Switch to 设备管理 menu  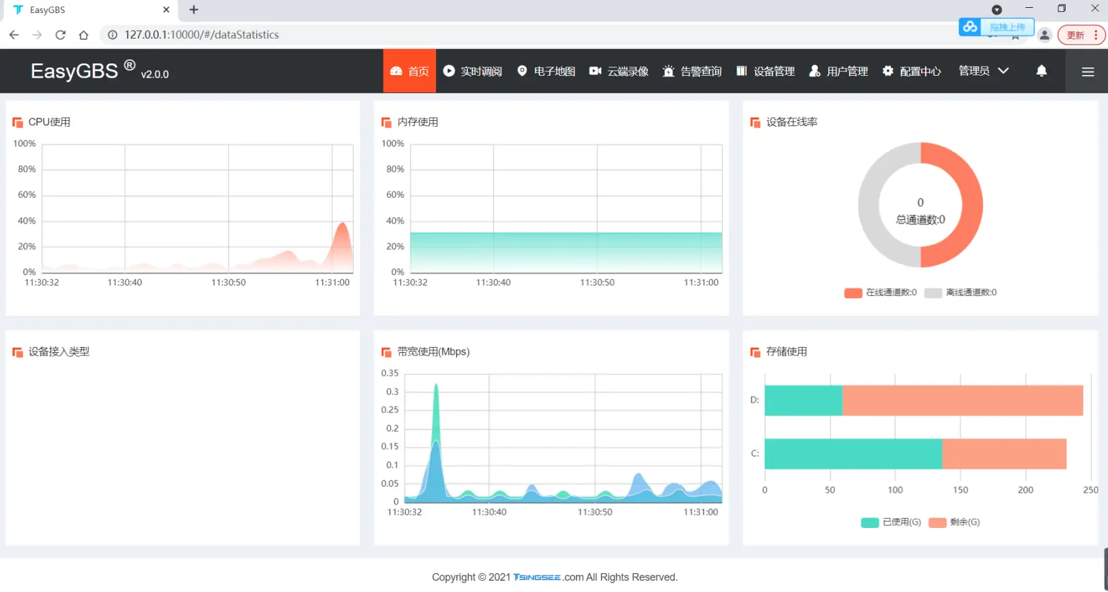[765, 71]
